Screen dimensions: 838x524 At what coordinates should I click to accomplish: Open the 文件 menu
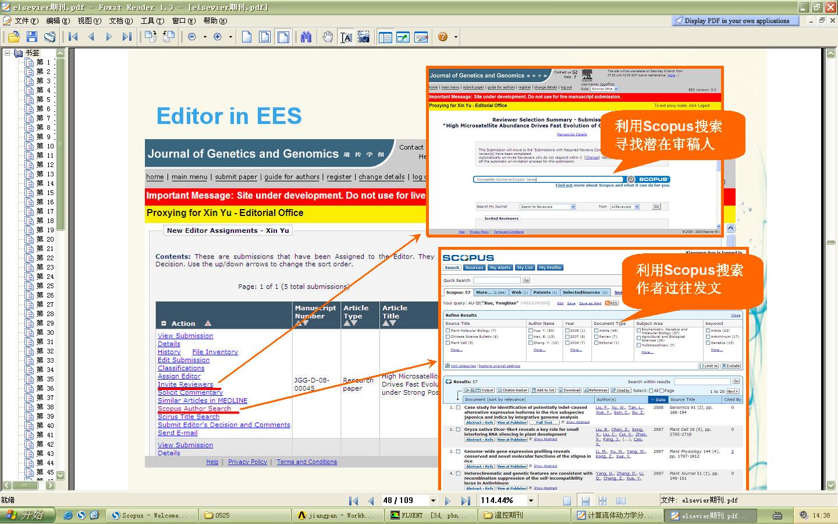(x=26, y=21)
